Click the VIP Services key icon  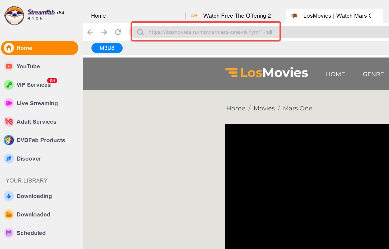click(x=9, y=85)
